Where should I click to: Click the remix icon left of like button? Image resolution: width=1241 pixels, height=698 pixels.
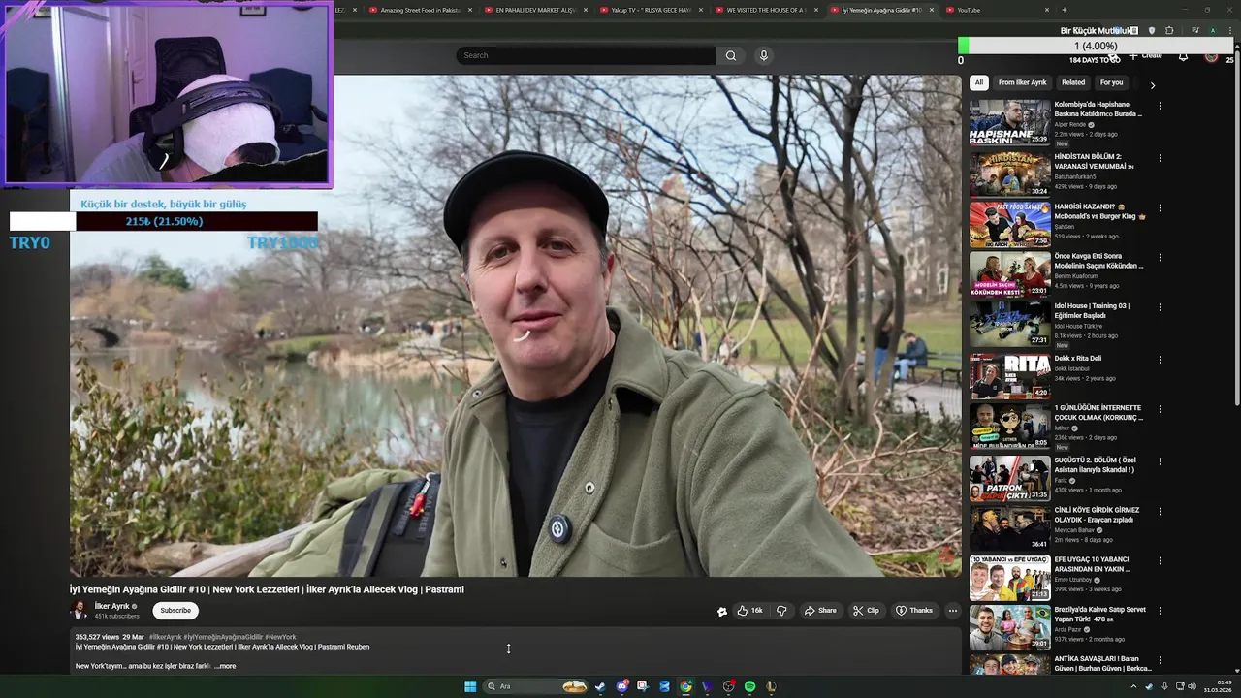click(722, 611)
